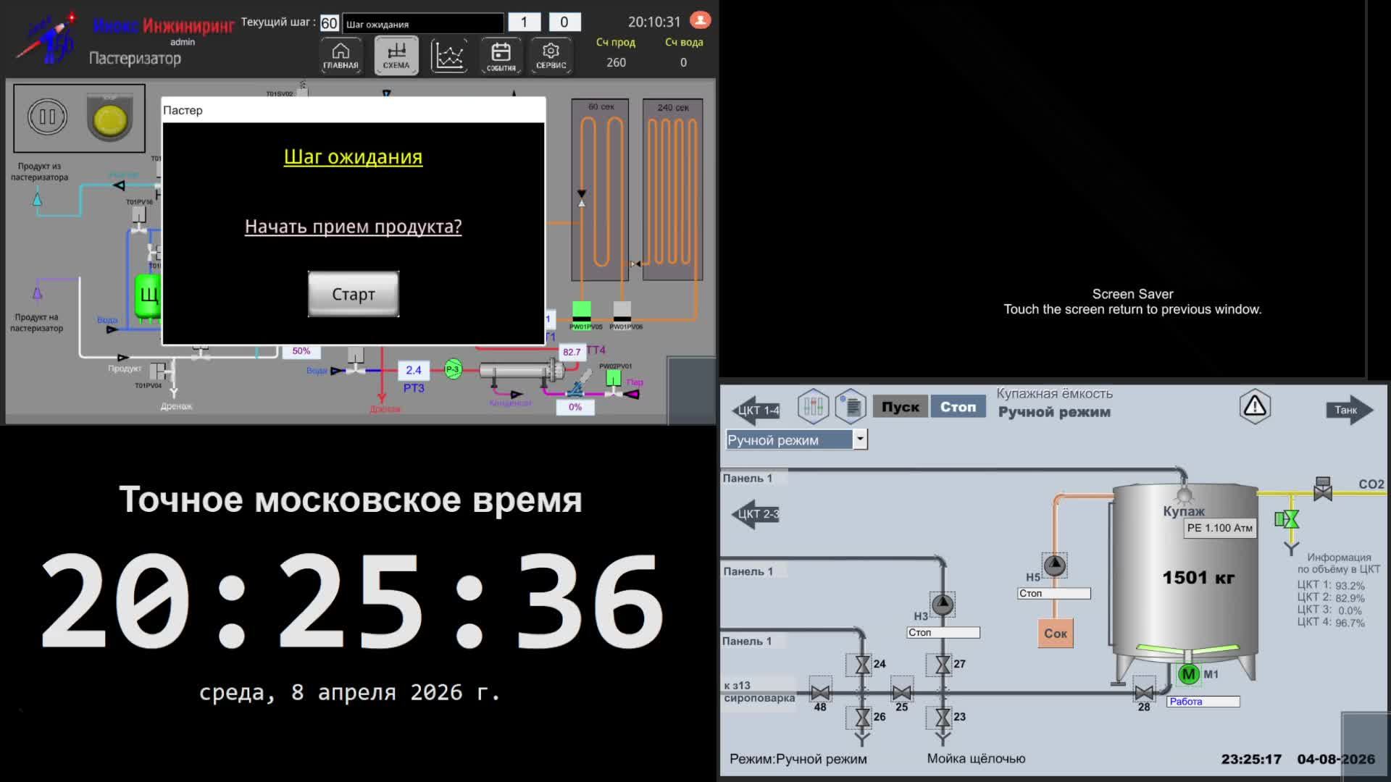
Task: Click the hexagonal report list icon
Action: point(850,406)
